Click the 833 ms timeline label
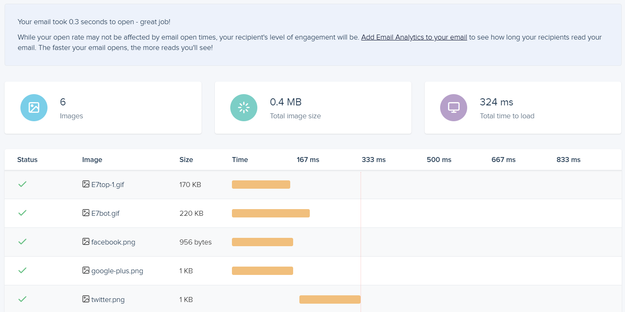The height and width of the screenshot is (312, 625). [568, 160]
